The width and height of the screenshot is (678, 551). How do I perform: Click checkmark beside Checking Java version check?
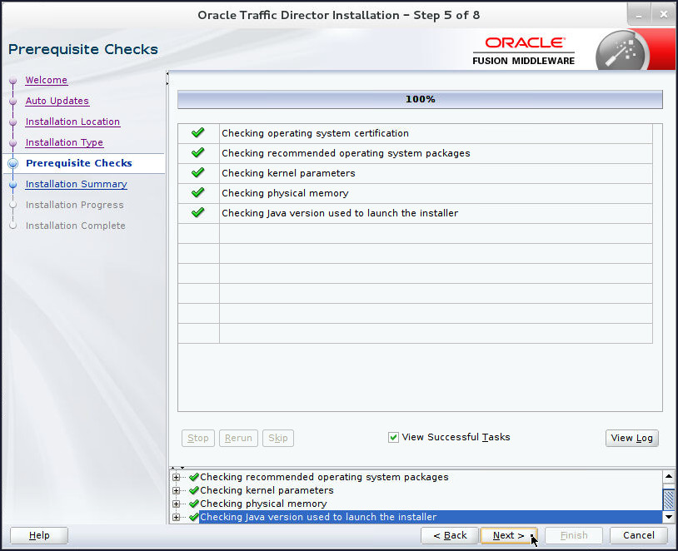[197, 212]
